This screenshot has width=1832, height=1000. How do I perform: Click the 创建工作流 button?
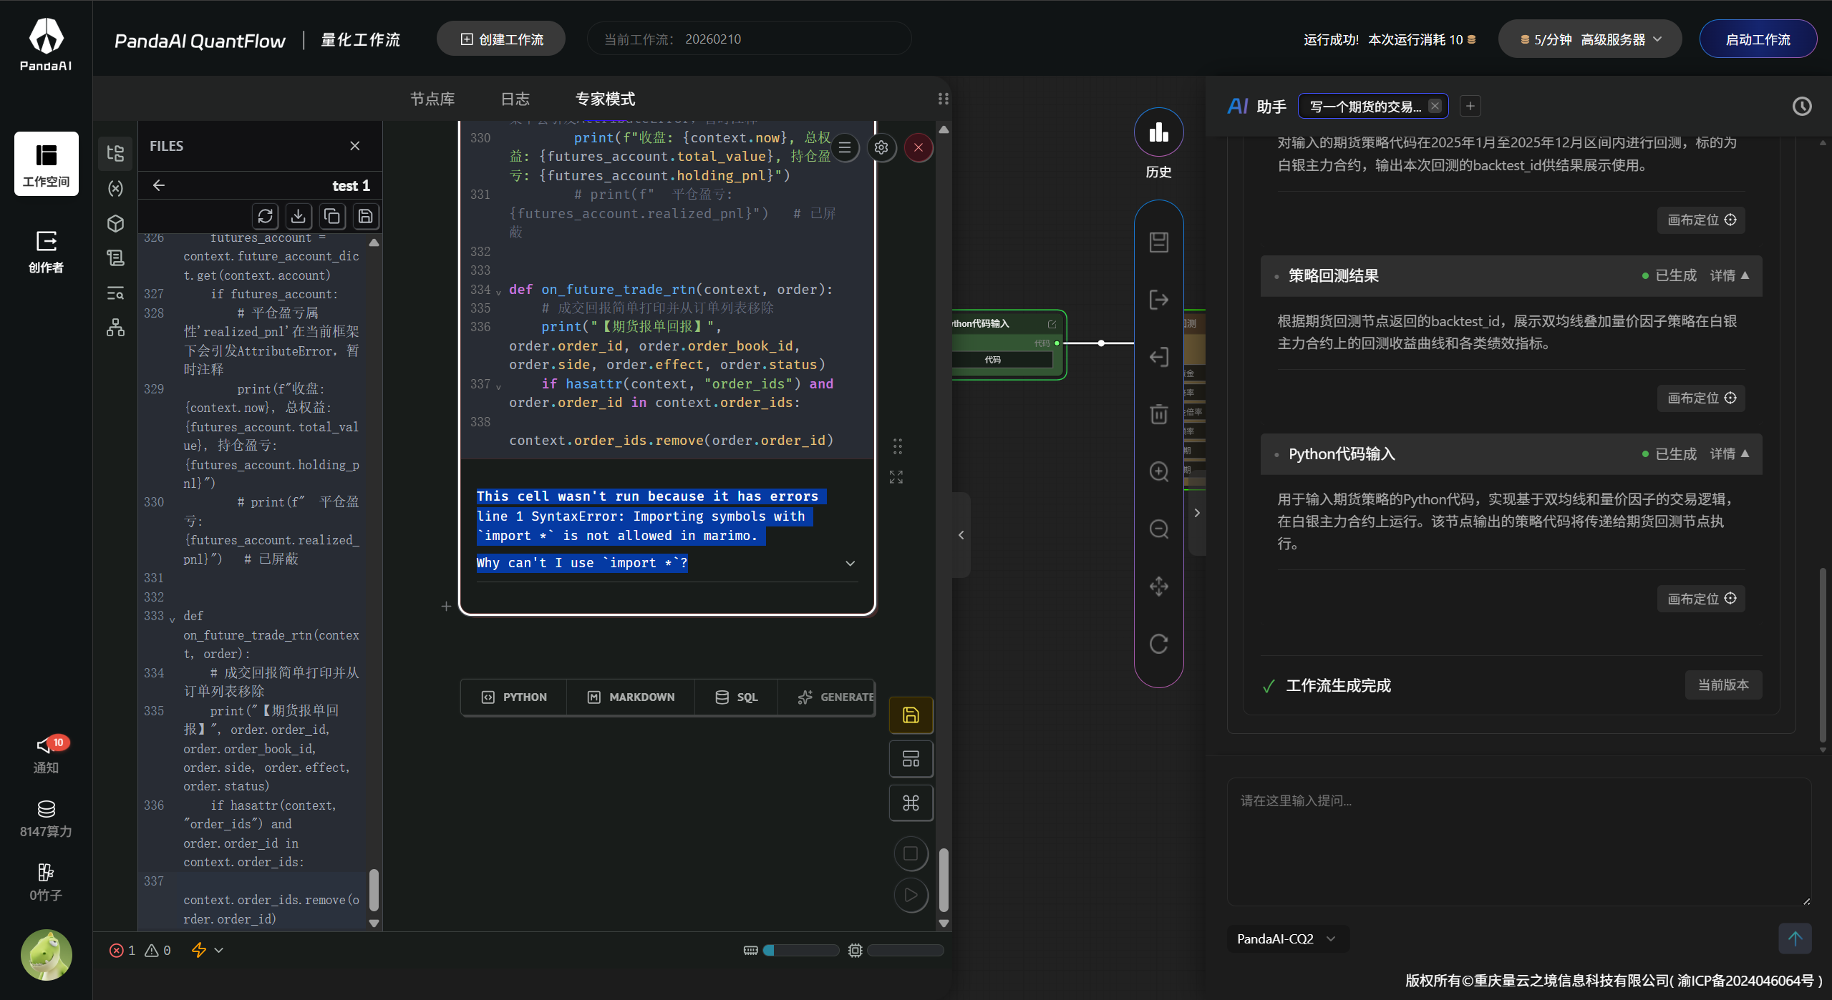pyautogui.click(x=501, y=39)
